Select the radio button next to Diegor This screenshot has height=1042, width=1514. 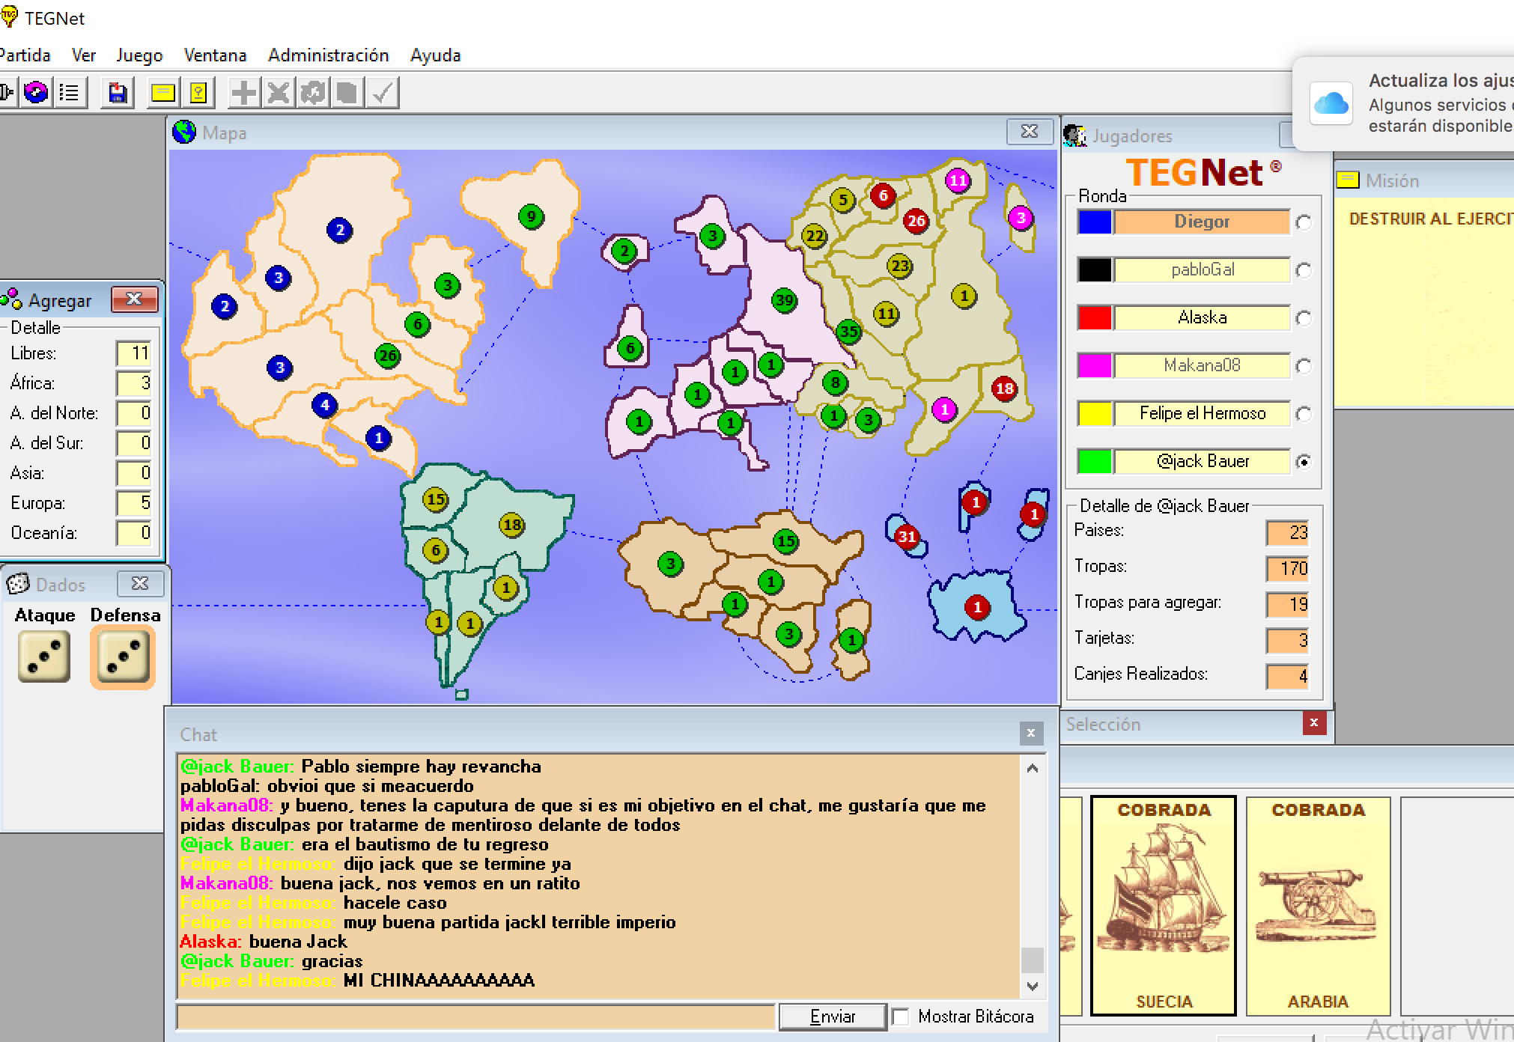1304,222
